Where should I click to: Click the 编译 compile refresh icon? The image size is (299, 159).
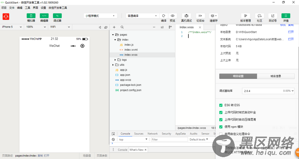pyautogui.click(x=164, y=16)
